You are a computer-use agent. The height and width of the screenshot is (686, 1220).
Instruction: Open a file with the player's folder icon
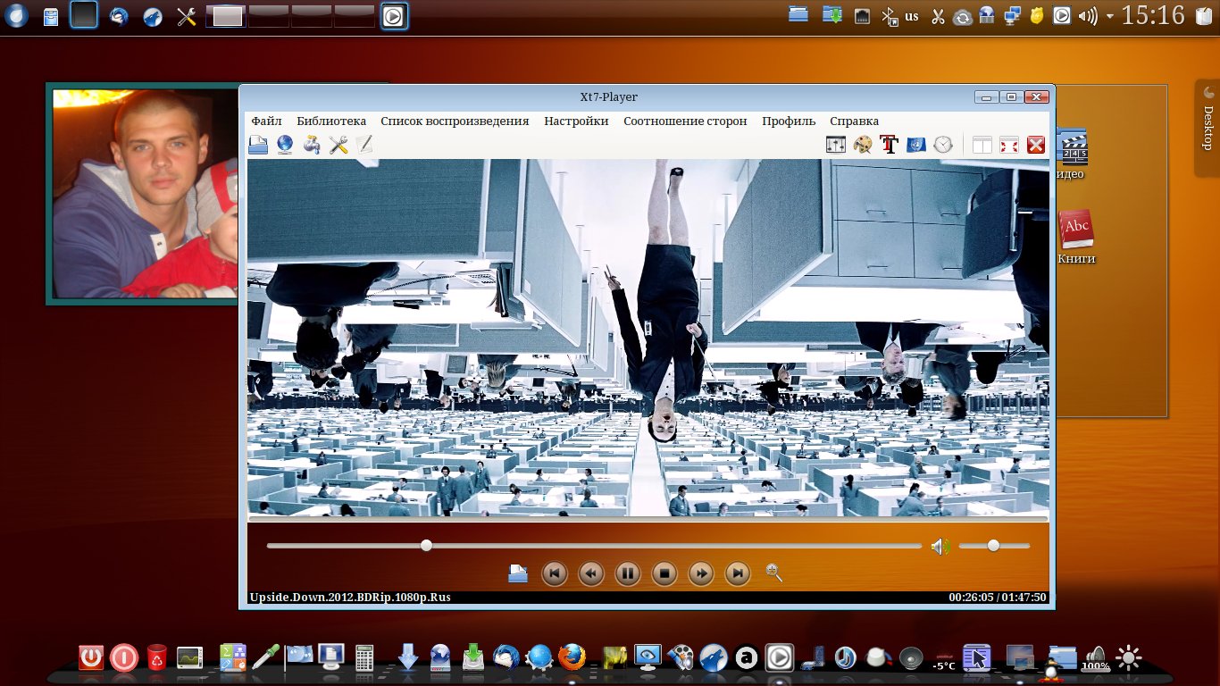coord(258,145)
